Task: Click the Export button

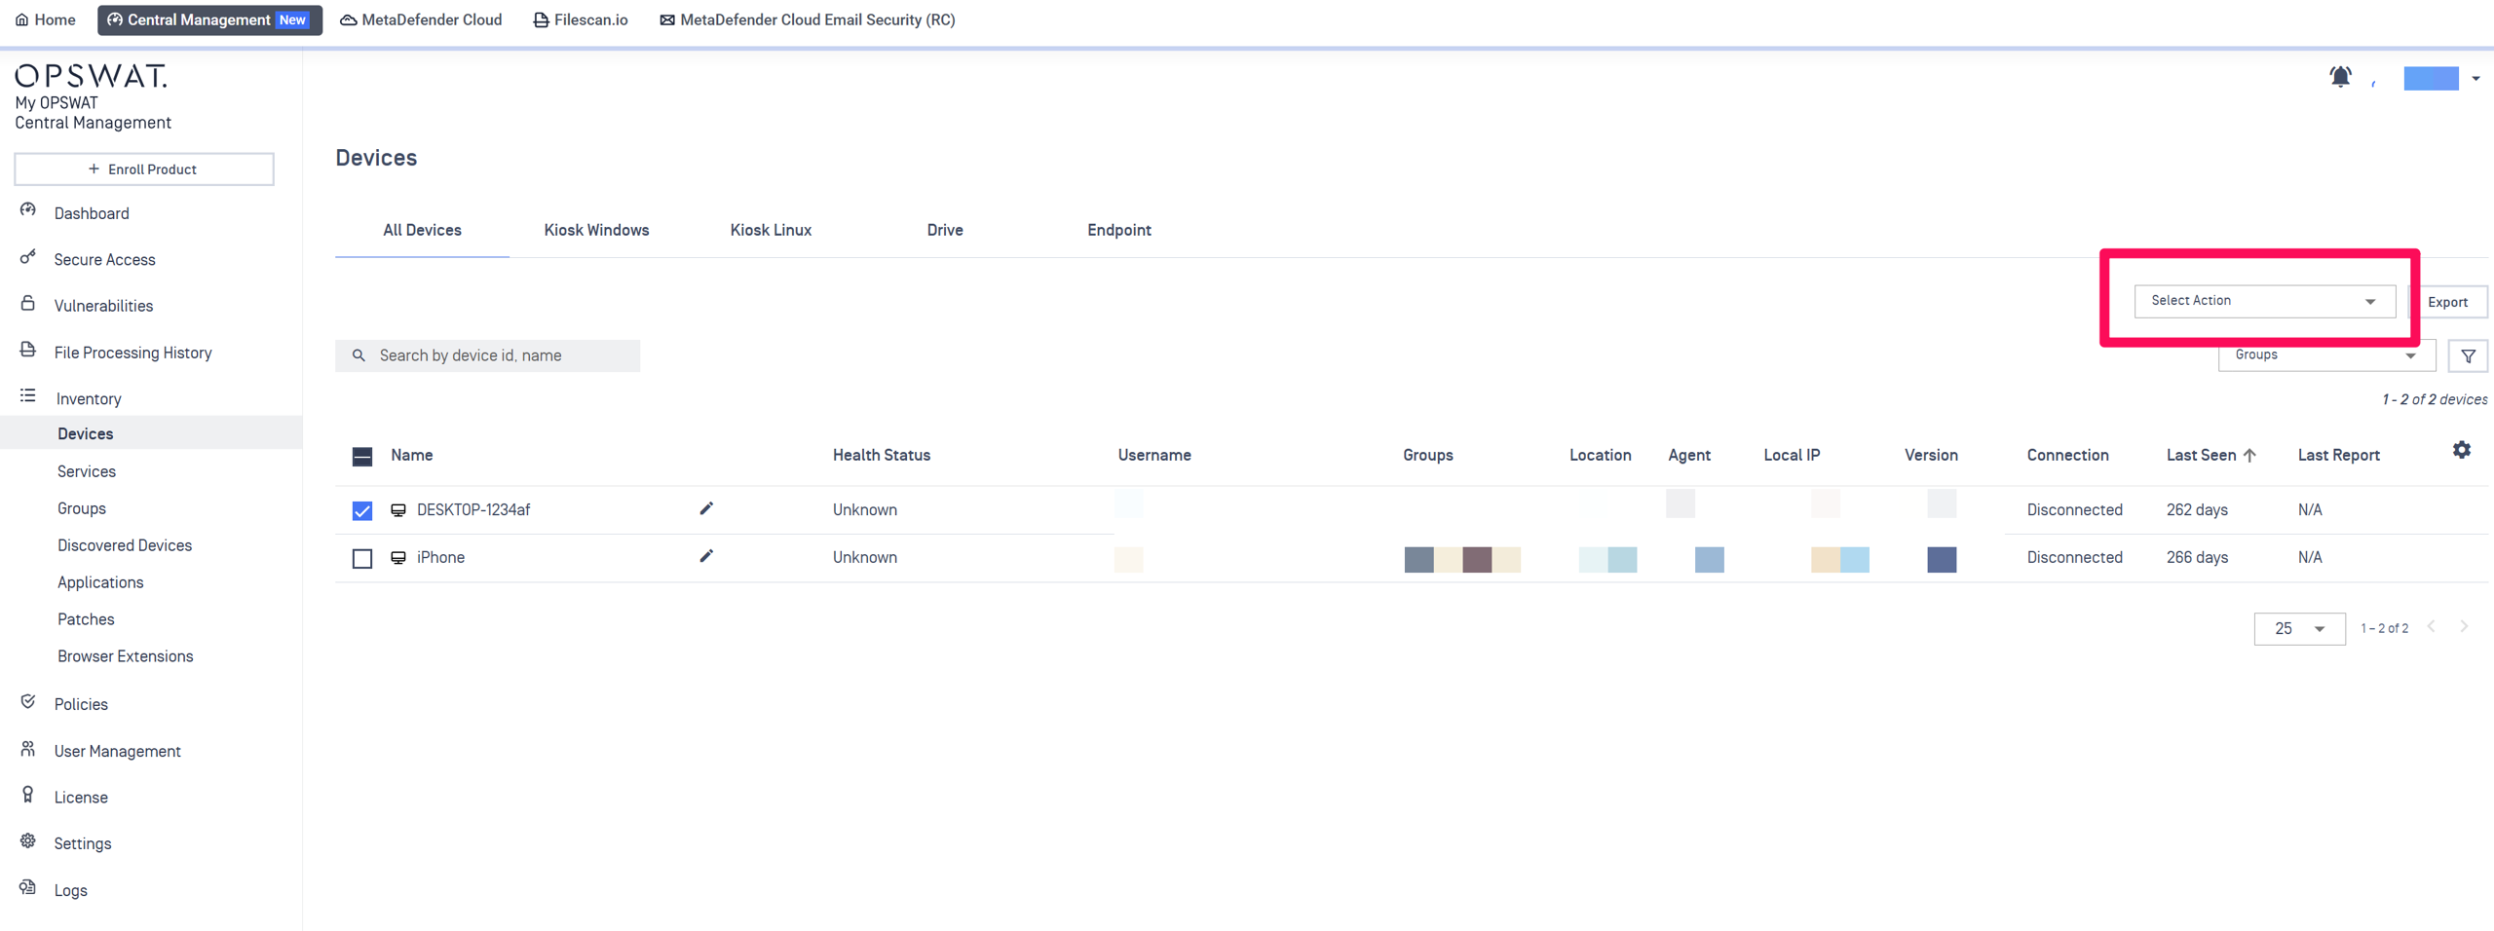Action: (2446, 302)
